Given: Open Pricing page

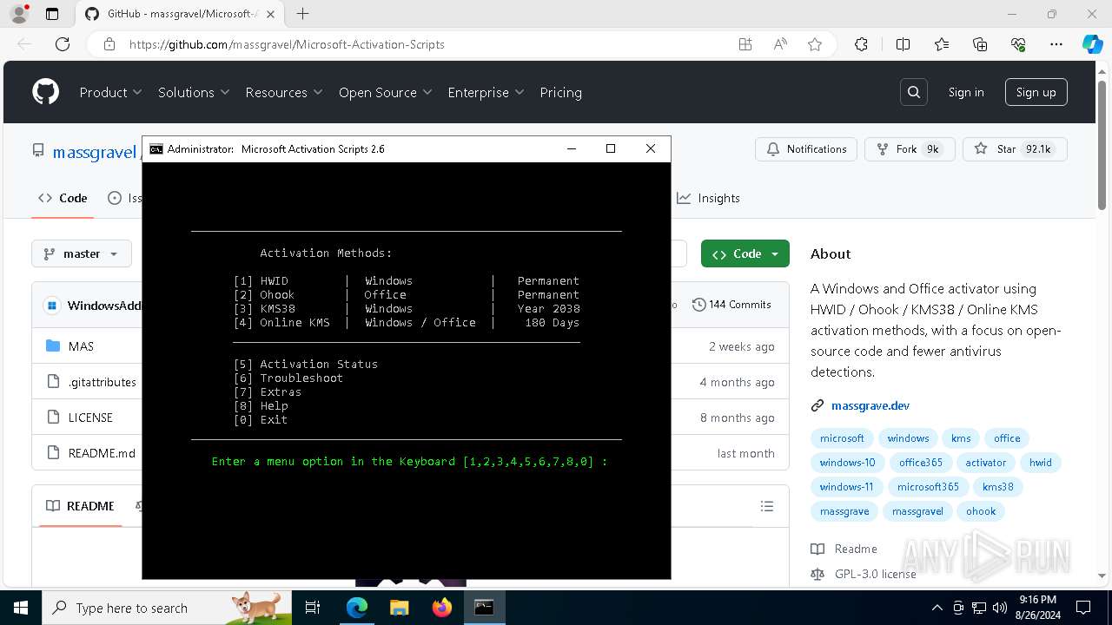Looking at the screenshot, I should click(x=560, y=92).
